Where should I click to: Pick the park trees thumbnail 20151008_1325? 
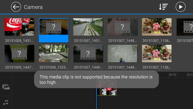(x=54, y=54)
